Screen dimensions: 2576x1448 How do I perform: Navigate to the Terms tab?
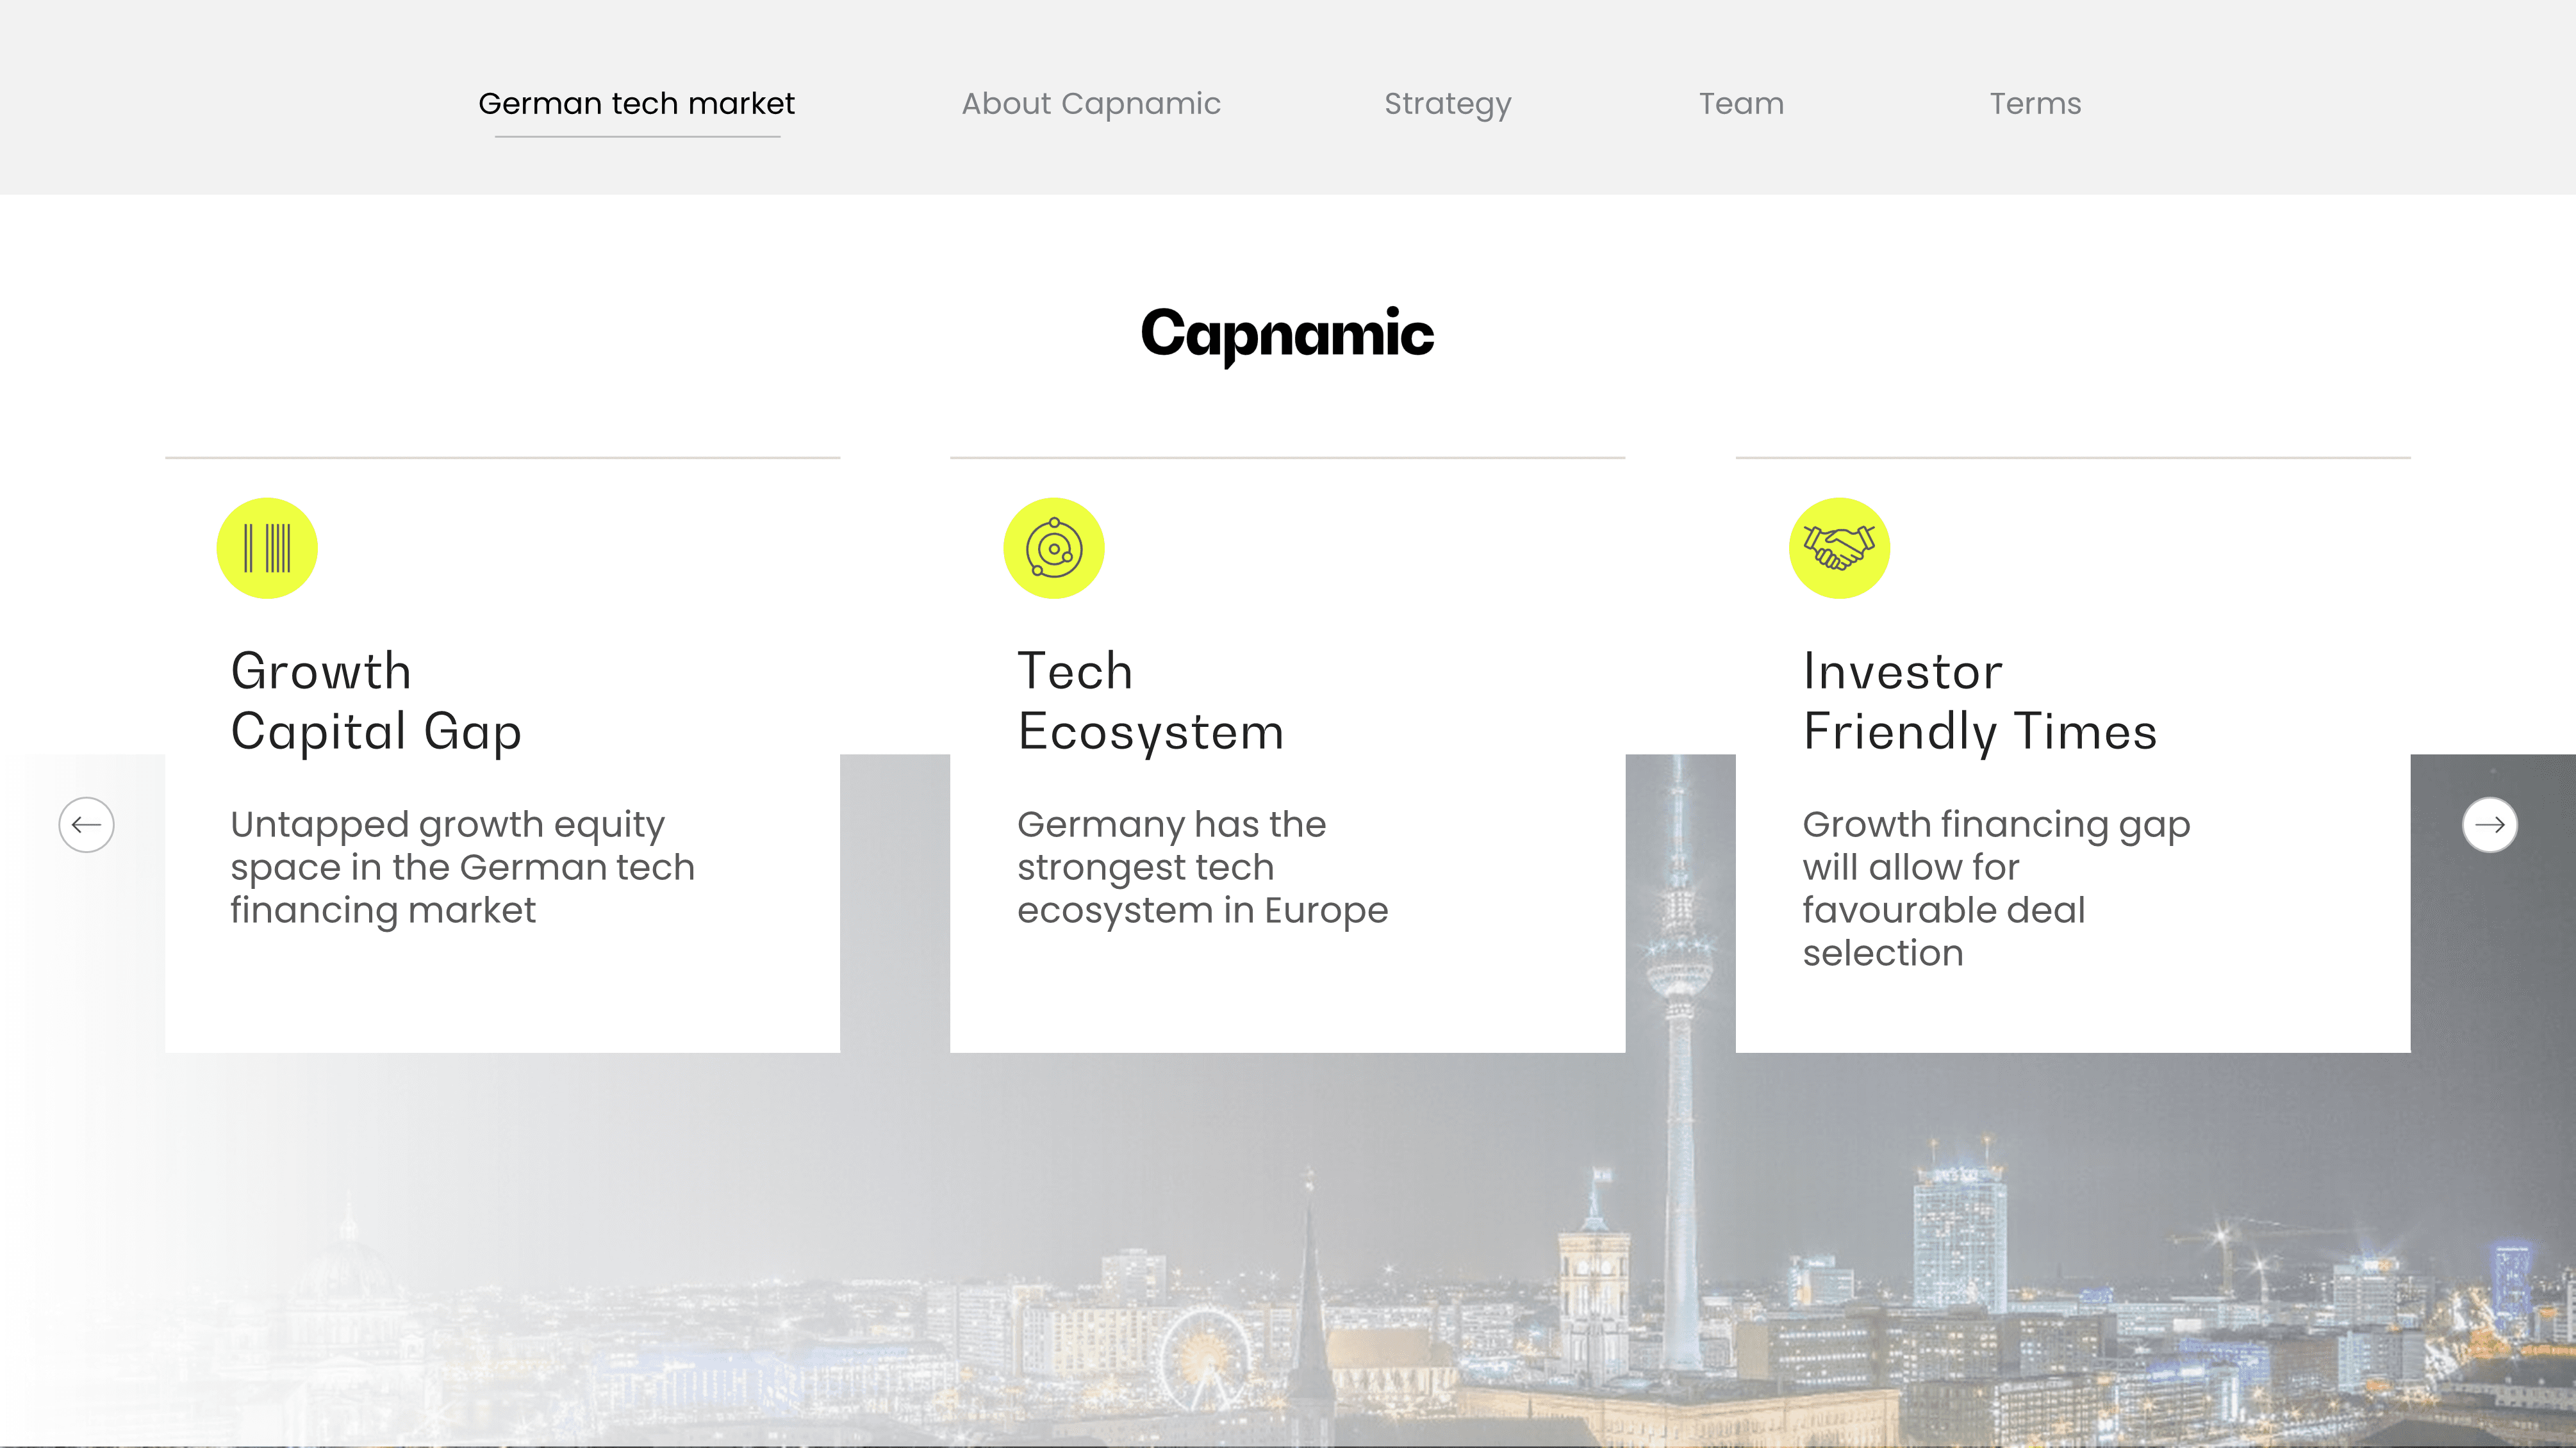point(2035,103)
